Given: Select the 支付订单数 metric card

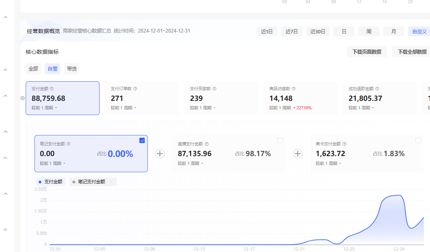Looking at the screenshot, I should (142, 98).
